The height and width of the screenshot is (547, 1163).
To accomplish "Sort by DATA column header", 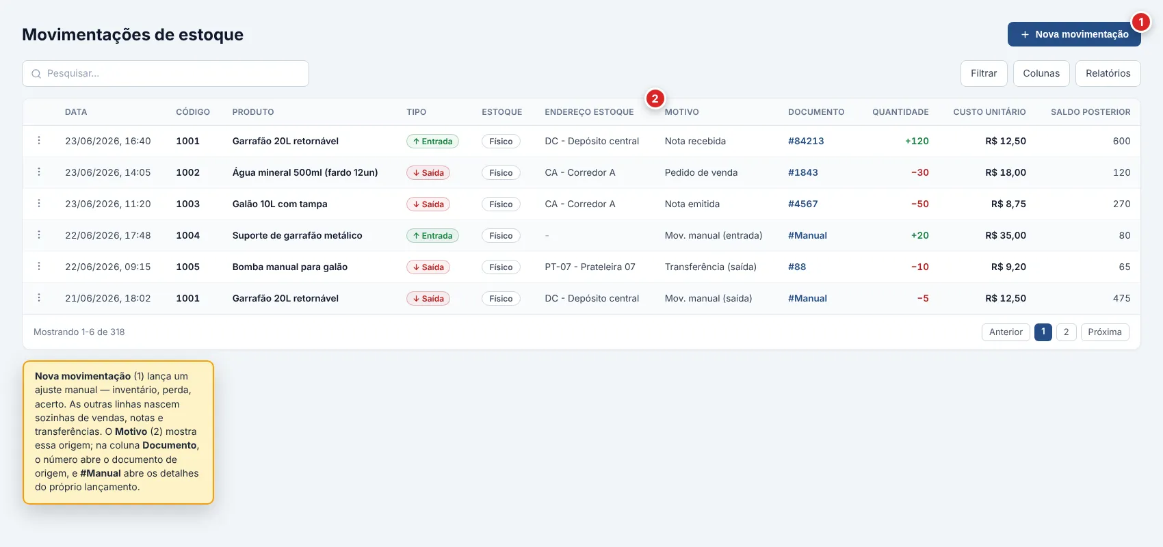I will coord(76,112).
